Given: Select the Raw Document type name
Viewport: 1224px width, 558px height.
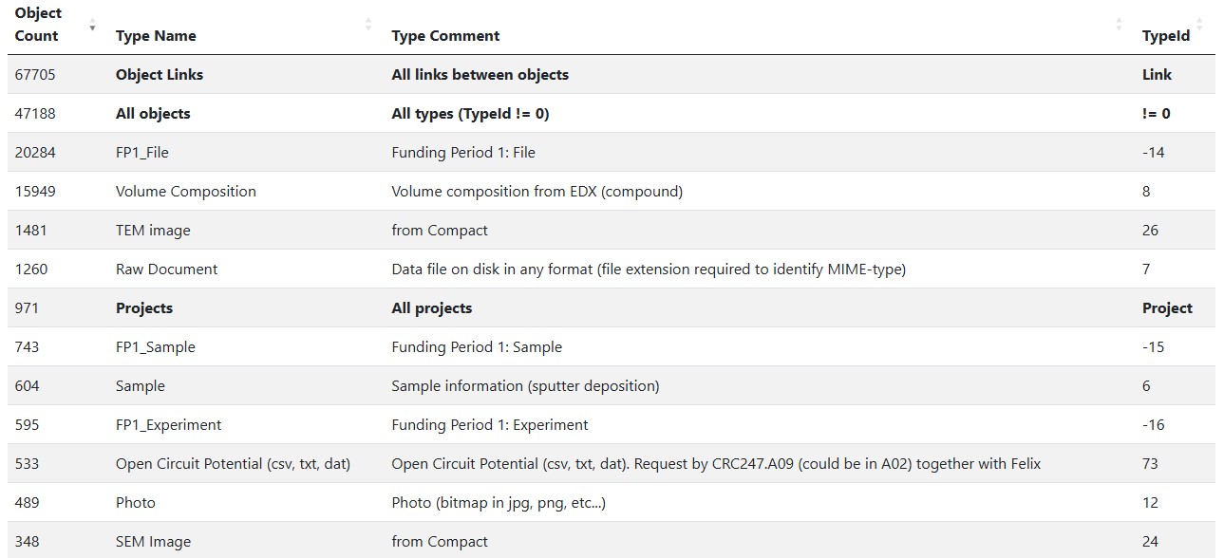Looking at the screenshot, I should click(x=166, y=270).
